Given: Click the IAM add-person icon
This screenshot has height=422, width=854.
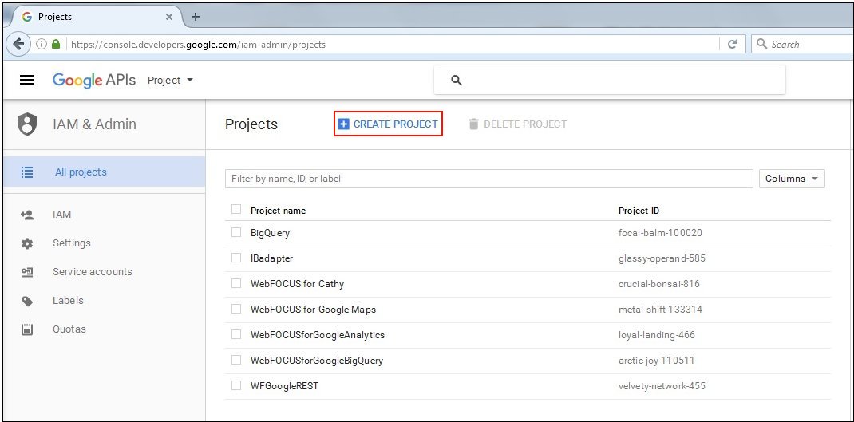Looking at the screenshot, I should click(26, 215).
